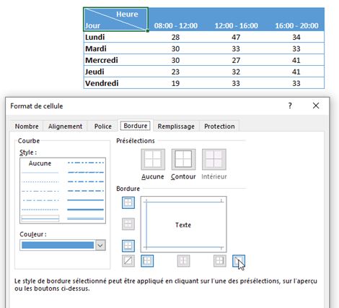Switch to the Police tab
The width and height of the screenshot is (339, 308).
[103, 127]
